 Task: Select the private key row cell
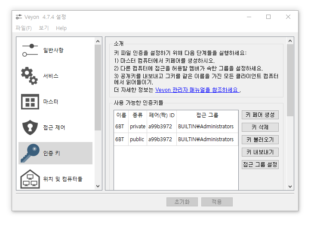pyautogui.click(x=138, y=127)
